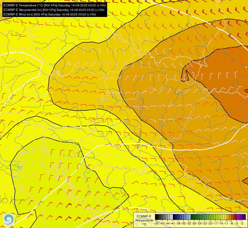Click the legend title 'ECMWF-E Temperature °C'
This screenshot has height=228, width=248.
point(144,220)
